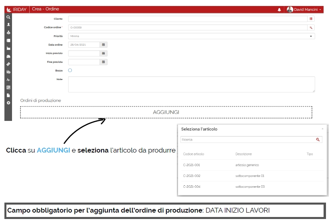
Task: Open the settings gear in the sidebar
Action: pos(8,103)
